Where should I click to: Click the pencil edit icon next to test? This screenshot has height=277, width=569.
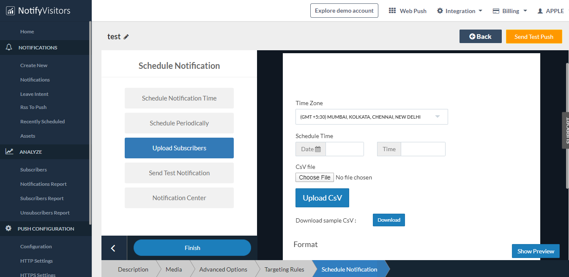click(126, 37)
